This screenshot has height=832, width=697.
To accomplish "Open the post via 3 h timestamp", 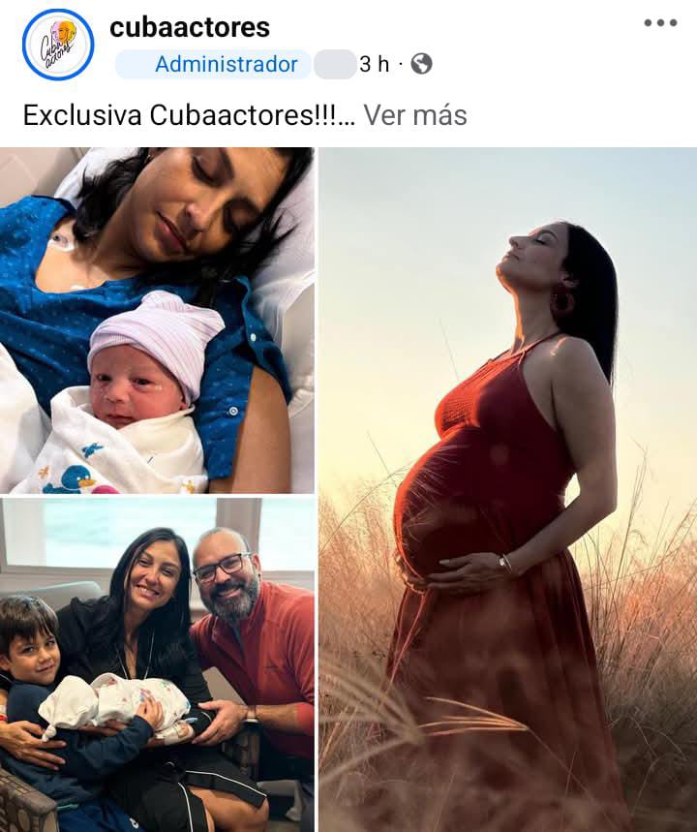I will click(x=374, y=64).
